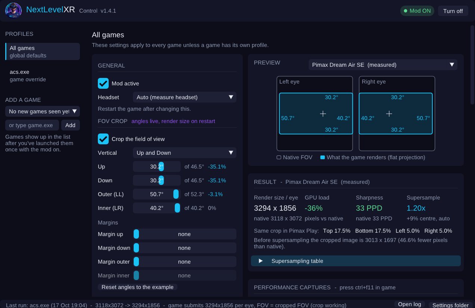Click the Turn off button

(x=453, y=11)
